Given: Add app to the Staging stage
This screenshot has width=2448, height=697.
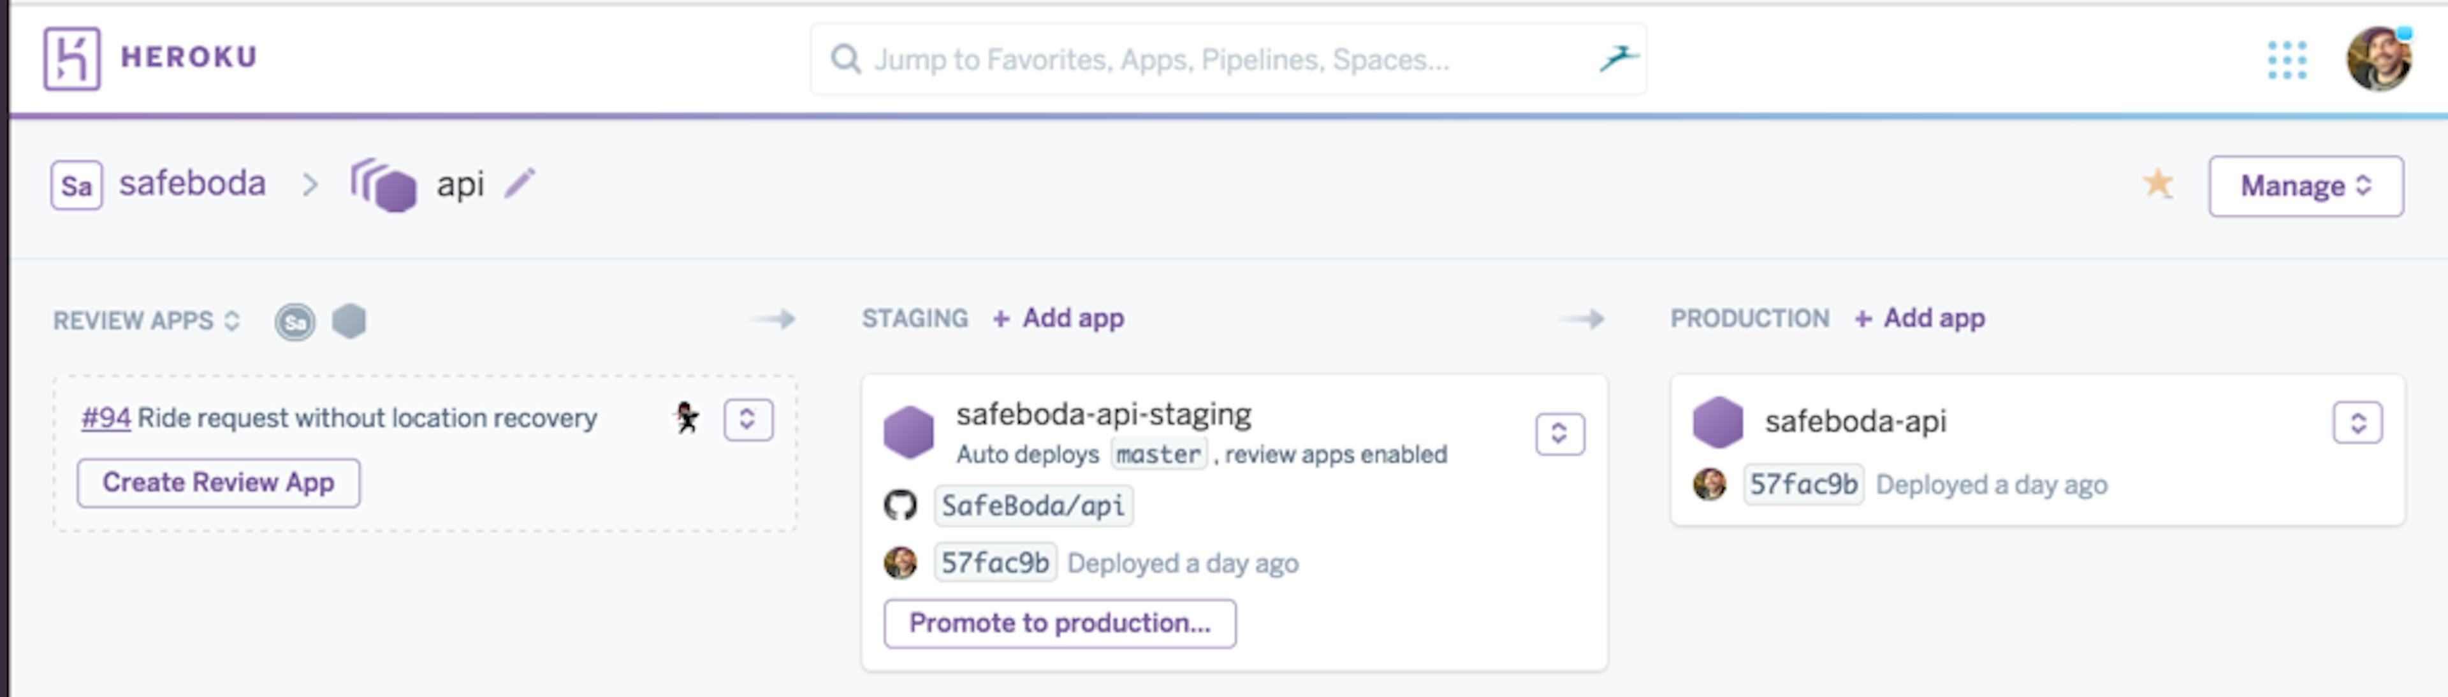Looking at the screenshot, I should click(1059, 318).
